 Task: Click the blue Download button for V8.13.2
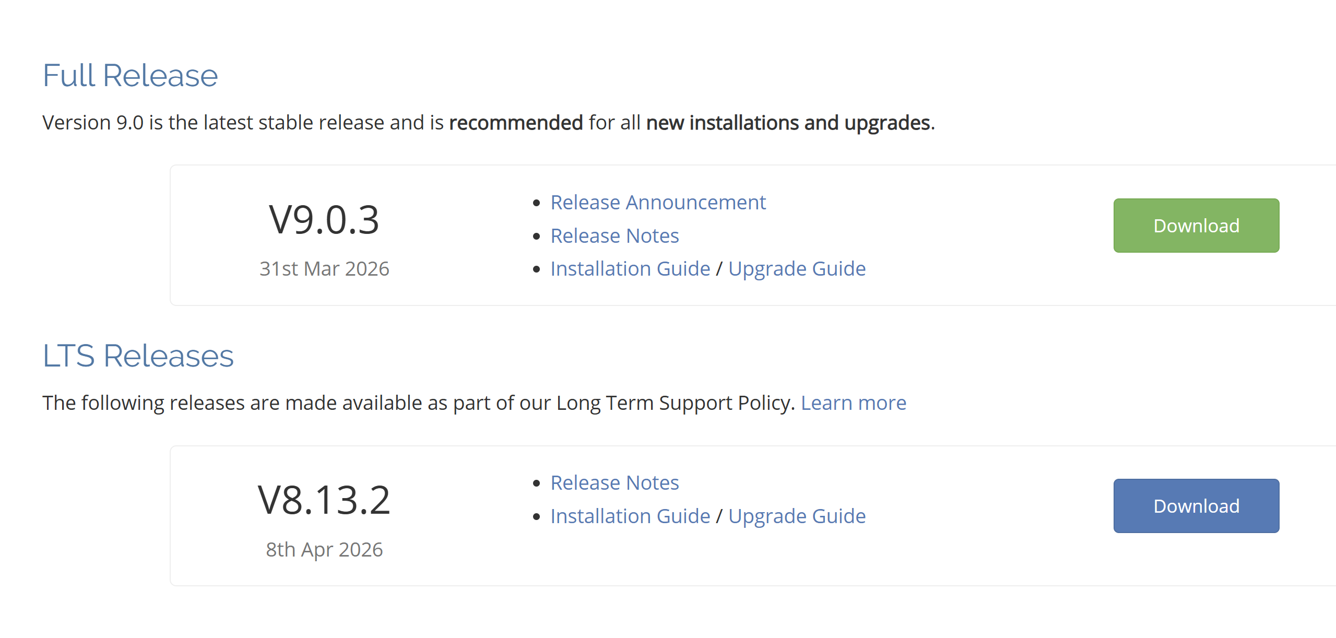point(1196,506)
